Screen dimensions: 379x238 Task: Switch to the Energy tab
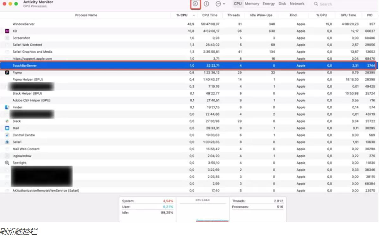coord(268,4)
